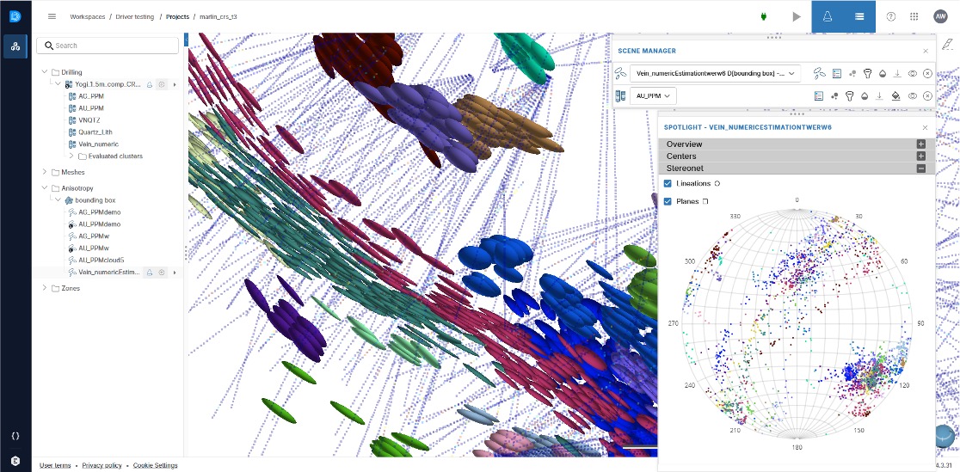
Task: Collapse the Stereonet section
Action: (920, 169)
